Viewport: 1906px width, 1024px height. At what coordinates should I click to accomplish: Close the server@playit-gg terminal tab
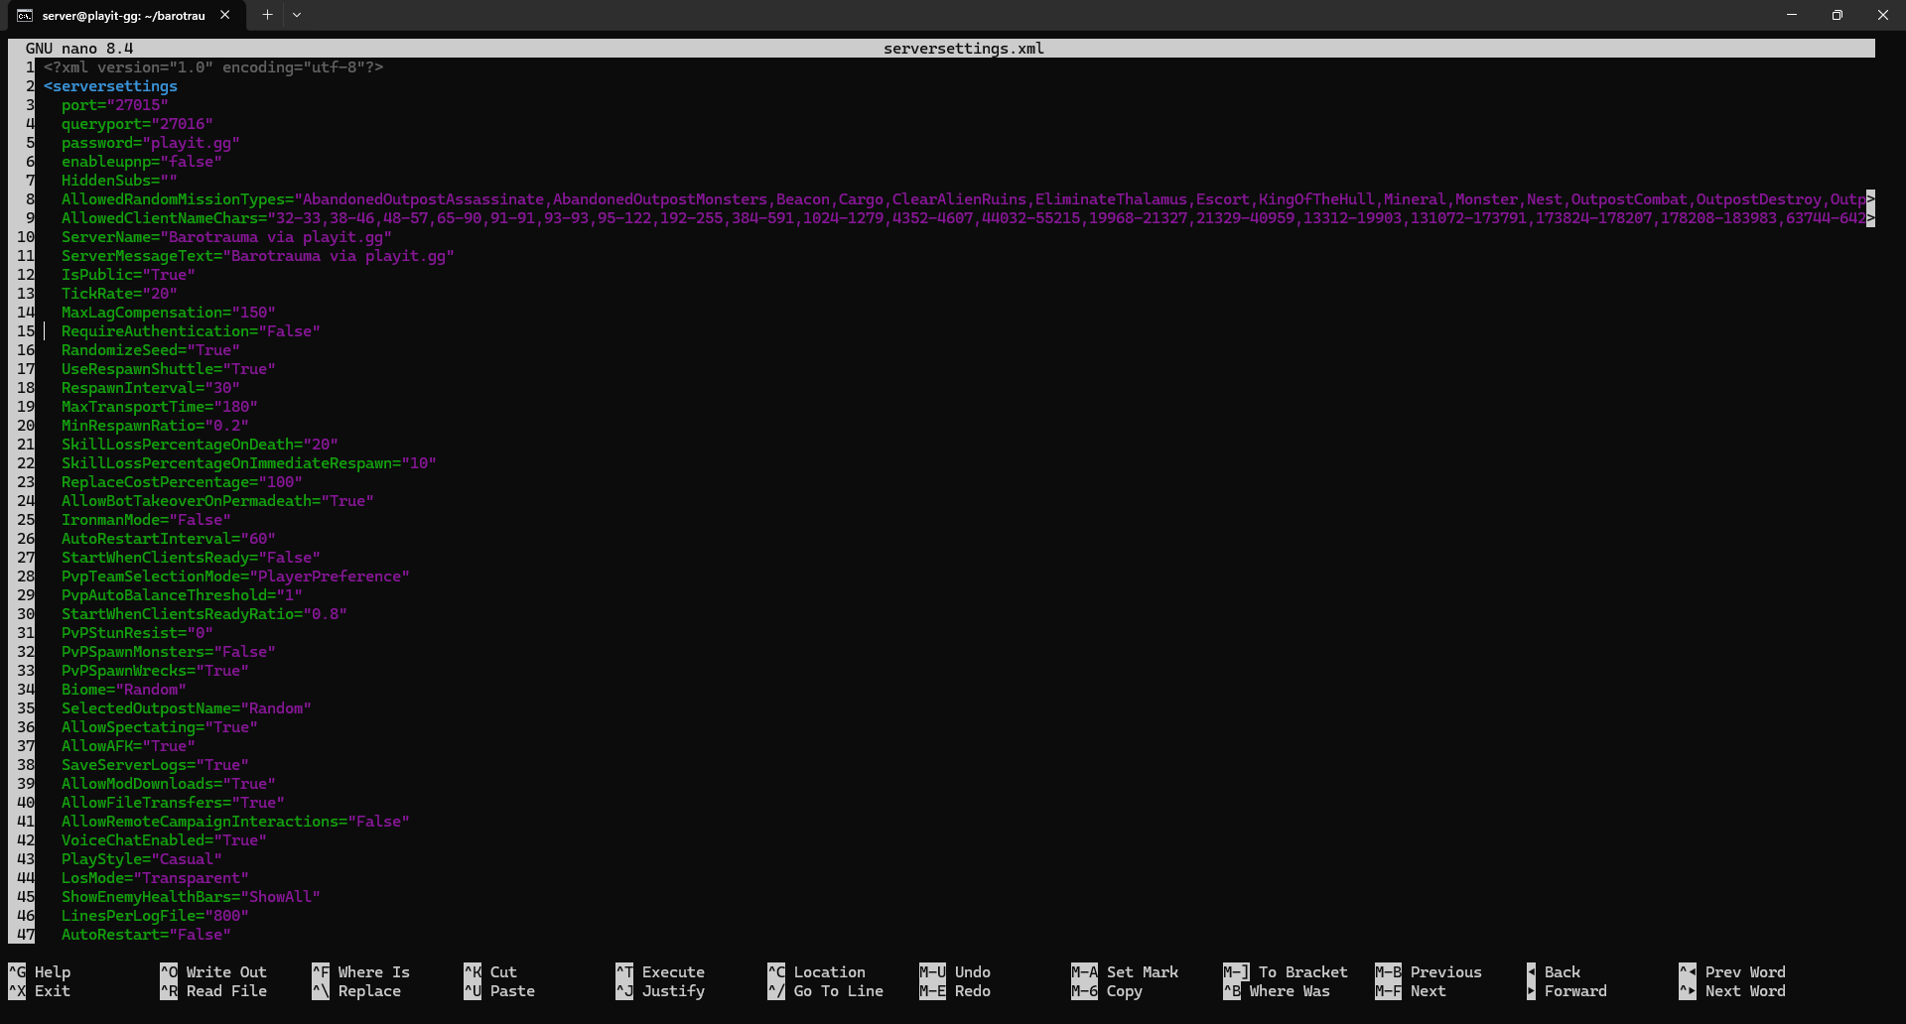(225, 15)
